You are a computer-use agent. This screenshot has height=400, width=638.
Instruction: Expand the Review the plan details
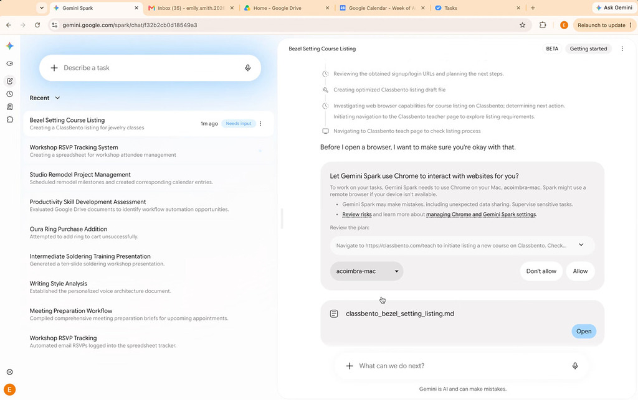point(581,245)
